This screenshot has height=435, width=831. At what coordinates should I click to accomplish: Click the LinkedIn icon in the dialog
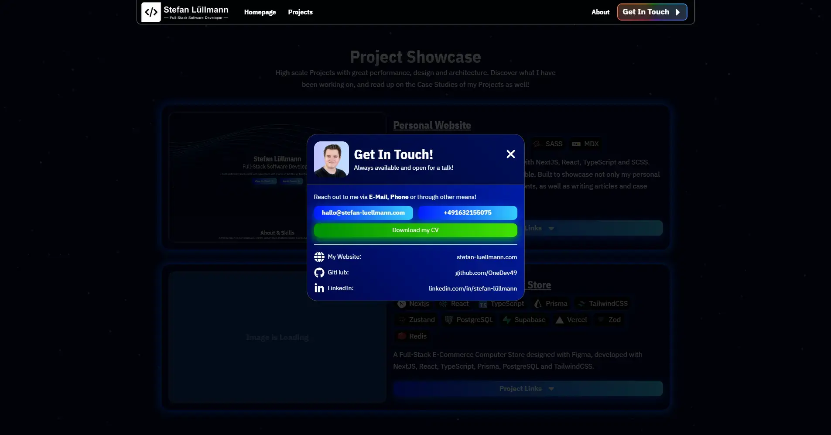point(319,288)
